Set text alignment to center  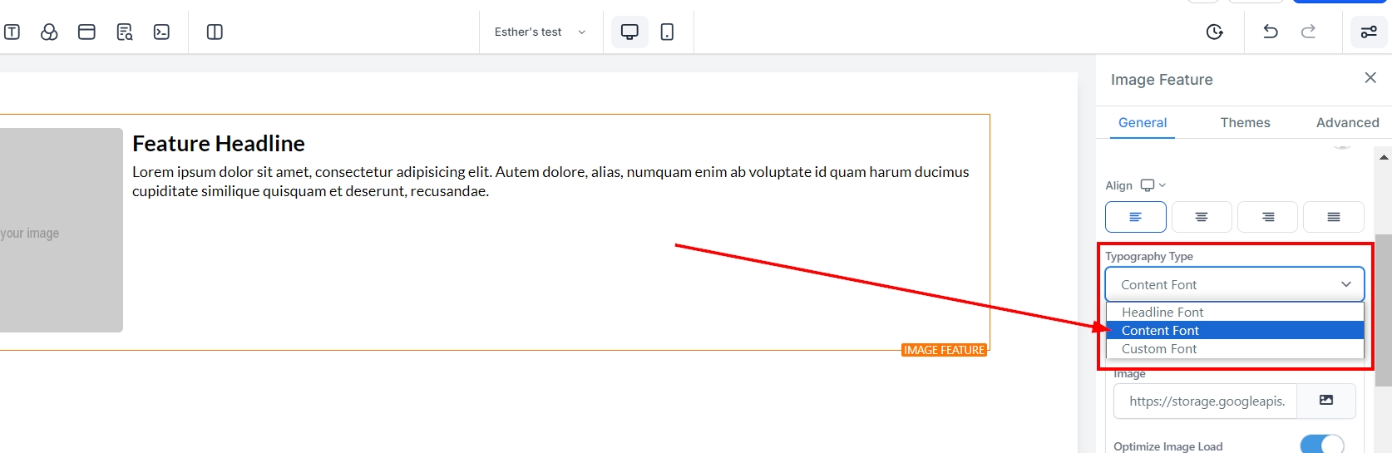coord(1201,217)
